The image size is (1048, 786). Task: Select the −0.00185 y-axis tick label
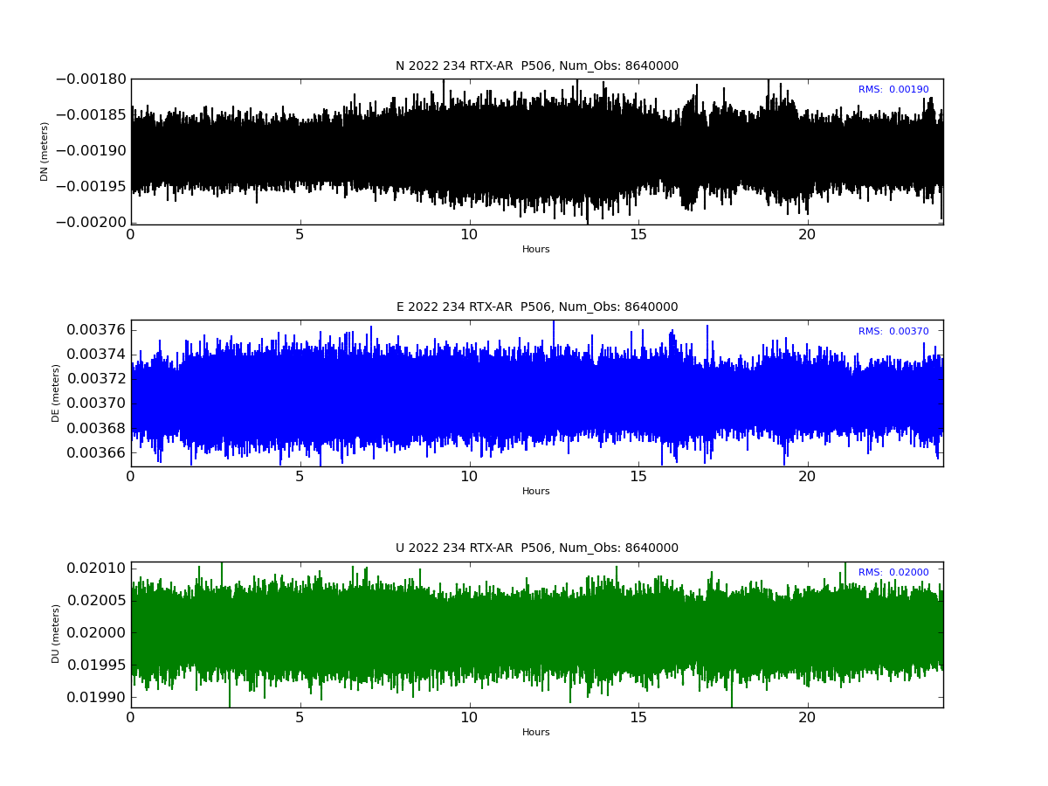coord(91,115)
